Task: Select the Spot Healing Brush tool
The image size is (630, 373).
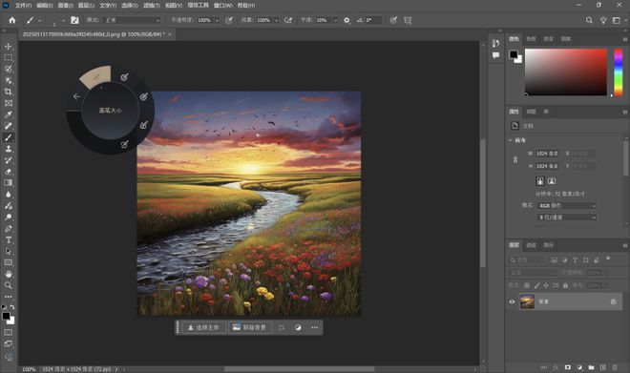Action: [8, 126]
